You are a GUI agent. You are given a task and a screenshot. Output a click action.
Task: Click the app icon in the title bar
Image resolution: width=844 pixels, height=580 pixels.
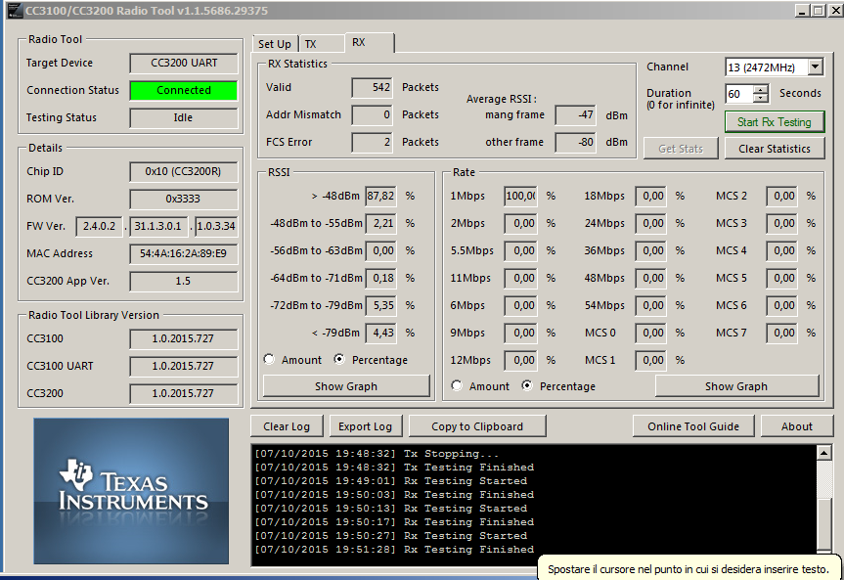coord(15,10)
